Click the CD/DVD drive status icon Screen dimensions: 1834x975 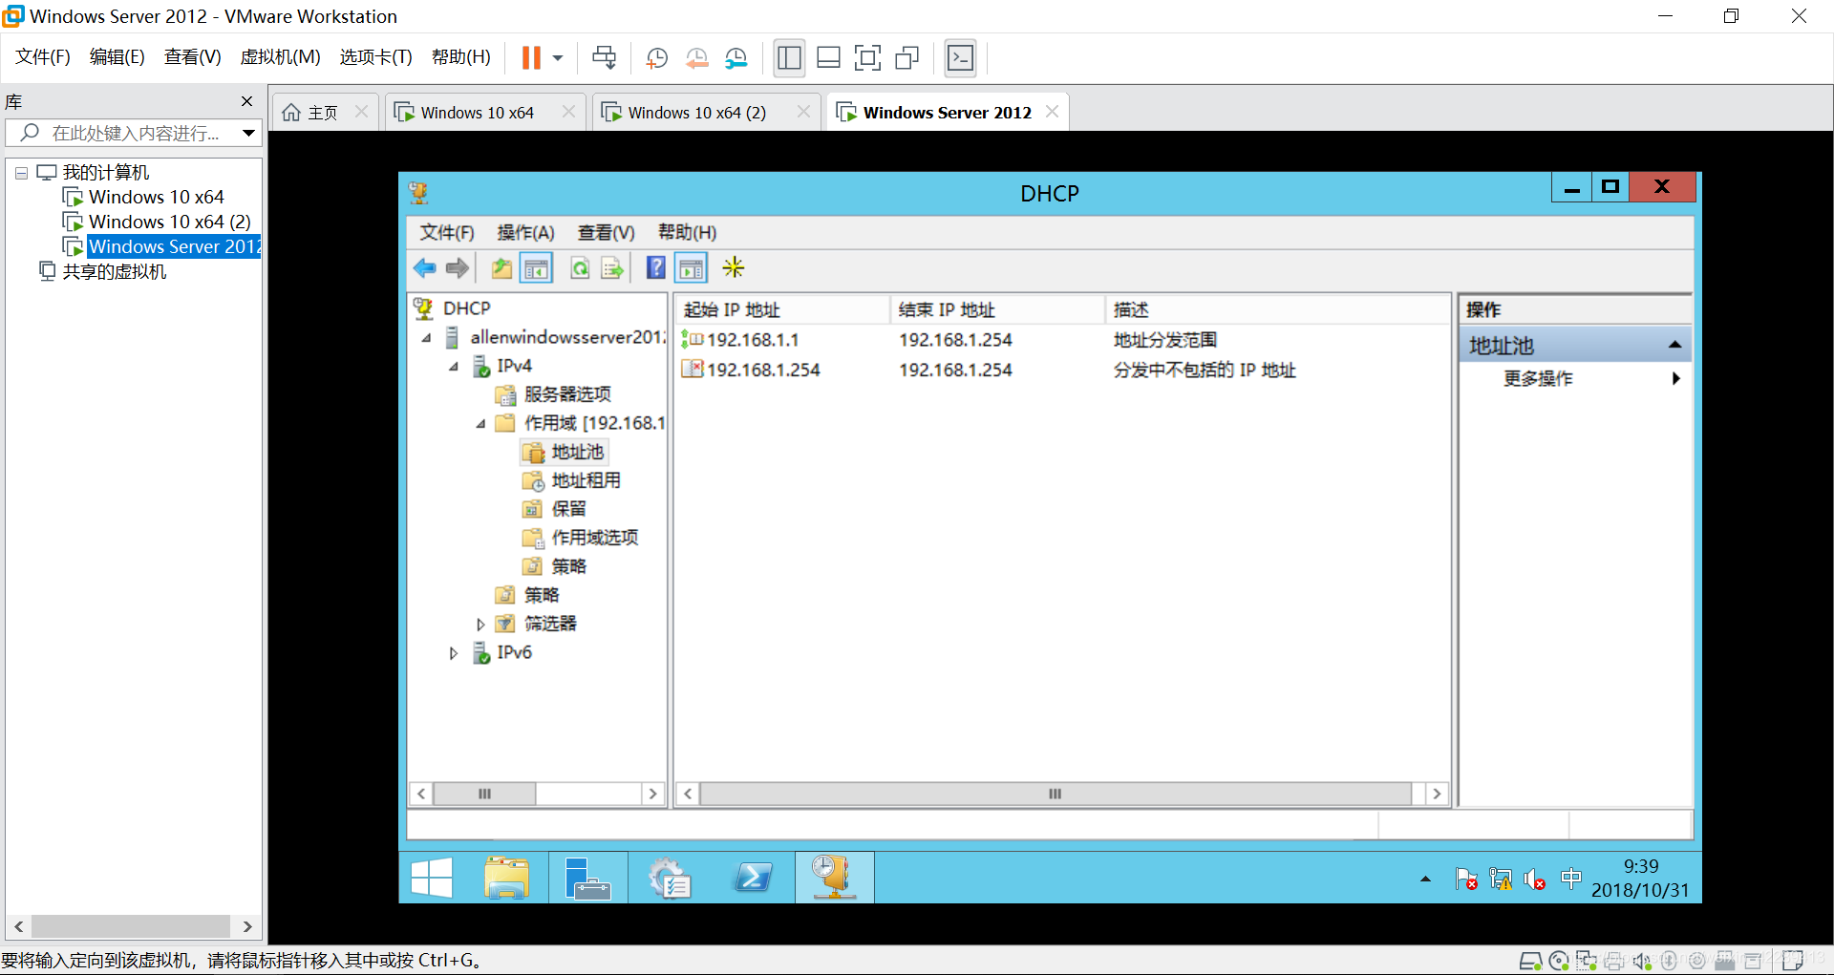click(x=1559, y=961)
